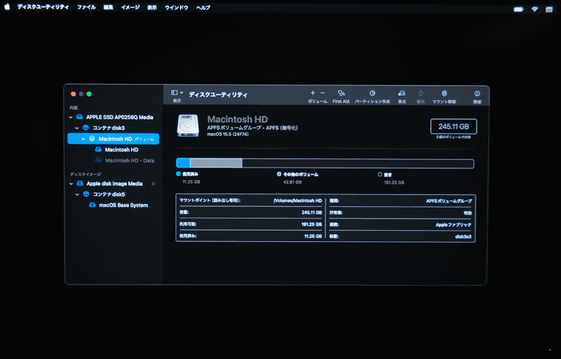This screenshot has height=359, width=561.
Task: Open the ヘルプ menu
Action: 203,7
